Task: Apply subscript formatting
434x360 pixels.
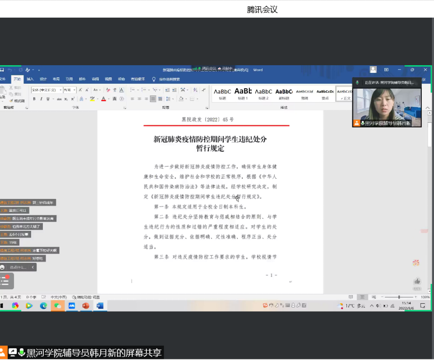Action: tap(66, 99)
